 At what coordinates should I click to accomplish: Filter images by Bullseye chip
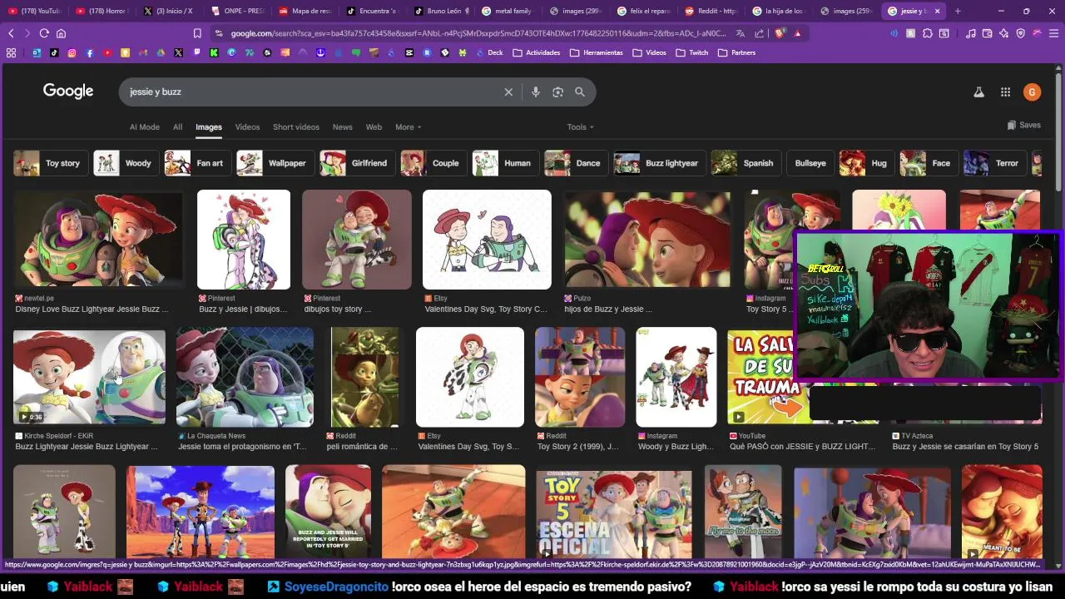[810, 163]
